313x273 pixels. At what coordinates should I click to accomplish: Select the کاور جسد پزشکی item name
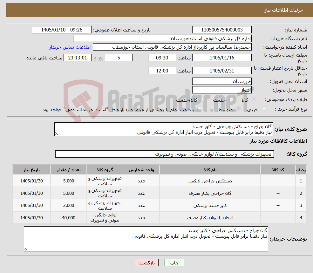pos(210,206)
